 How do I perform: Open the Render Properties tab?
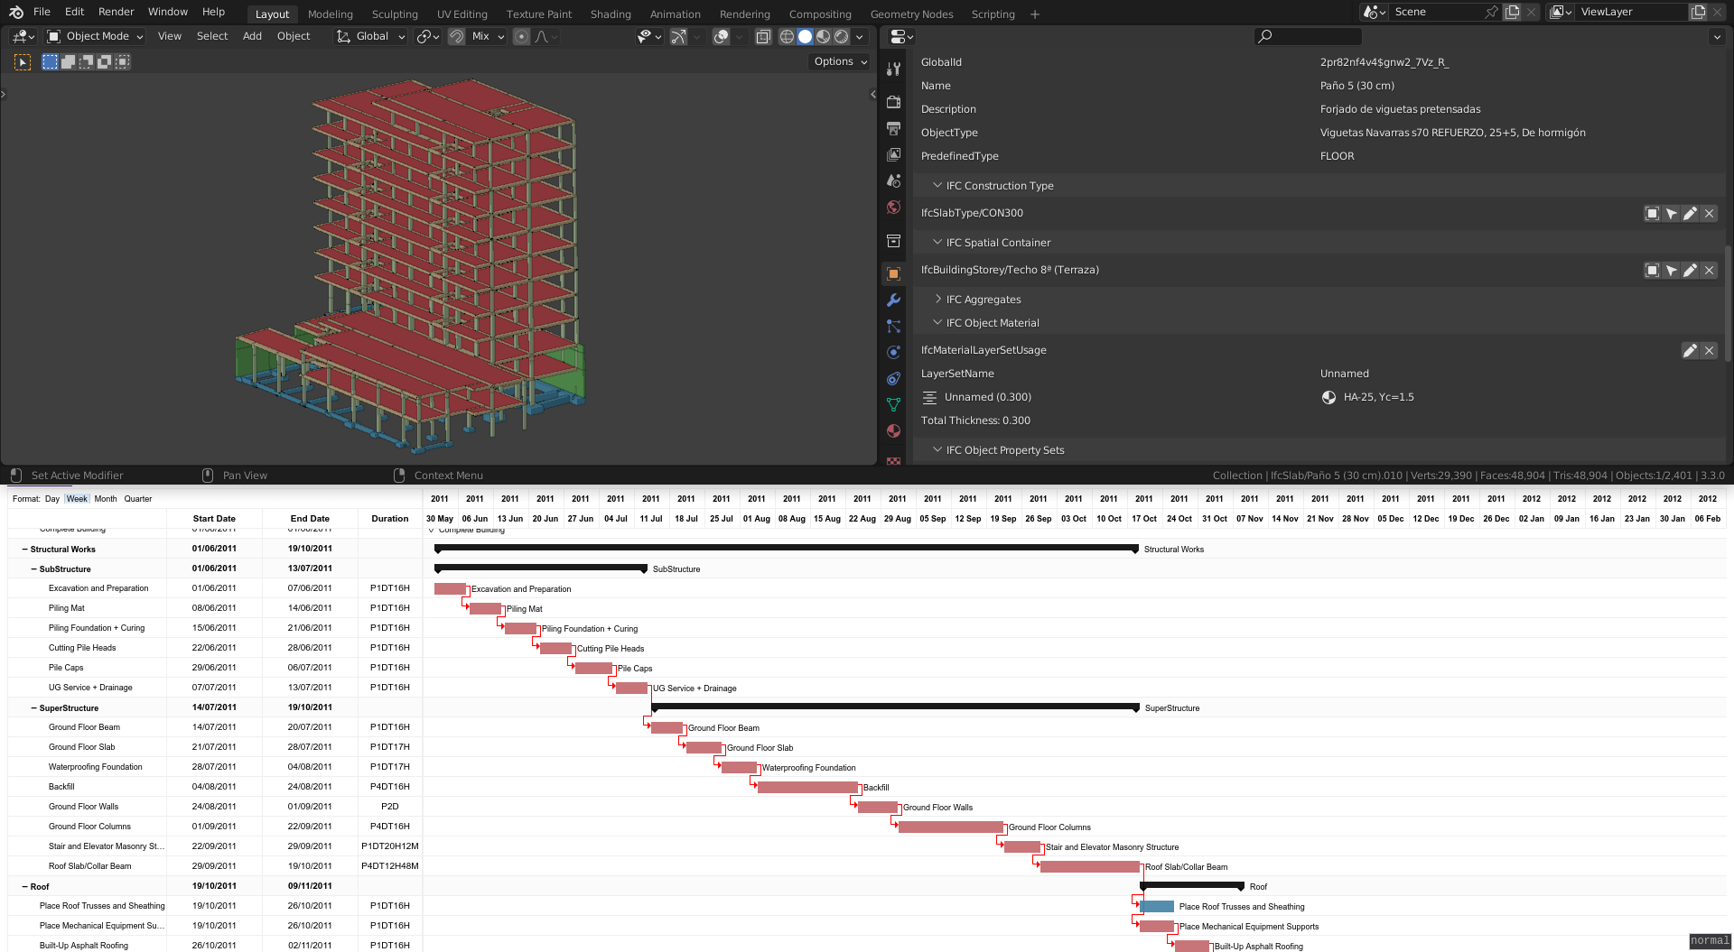pyautogui.click(x=893, y=102)
